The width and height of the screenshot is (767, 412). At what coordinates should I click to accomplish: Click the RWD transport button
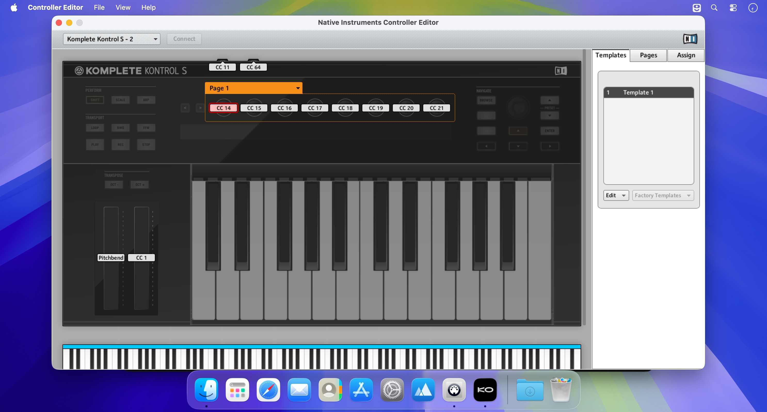pos(120,128)
